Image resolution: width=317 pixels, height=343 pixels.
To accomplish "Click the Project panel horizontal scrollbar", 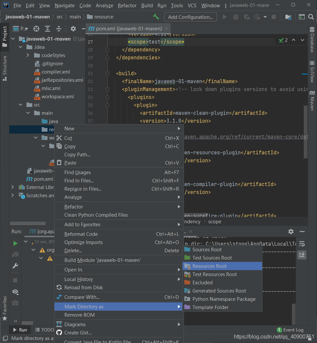I will tap(28, 223).
